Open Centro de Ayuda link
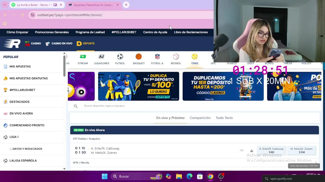Screen dimensions: 325x182 pos(155,32)
